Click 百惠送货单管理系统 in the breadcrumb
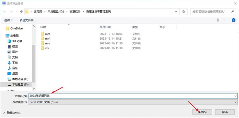The height and width of the screenshot is (118, 239). click(98, 11)
